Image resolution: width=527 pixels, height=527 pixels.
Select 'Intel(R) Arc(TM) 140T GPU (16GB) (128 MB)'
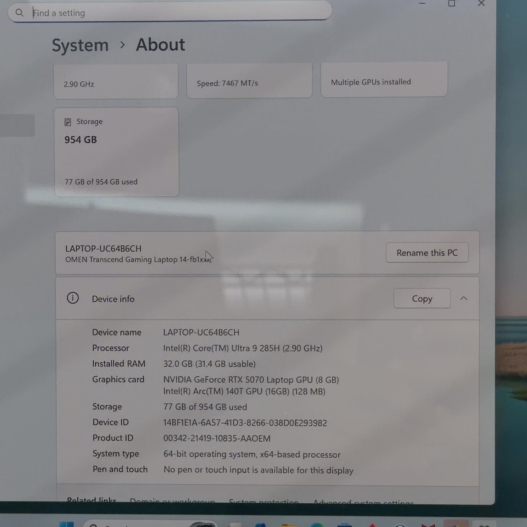(x=244, y=391)
